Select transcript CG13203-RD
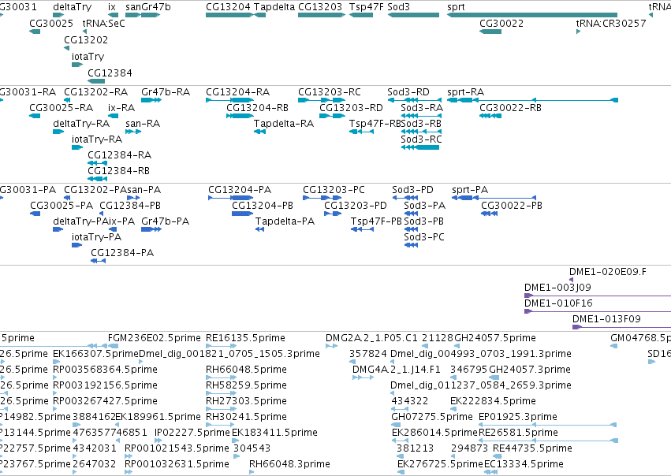Screen dimensions: 671x476 pos(351,108)
